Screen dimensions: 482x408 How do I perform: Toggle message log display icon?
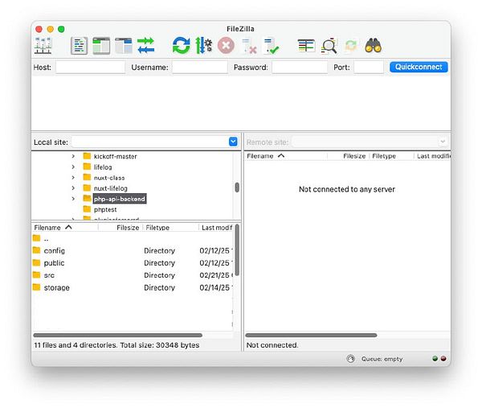point(80,46)
